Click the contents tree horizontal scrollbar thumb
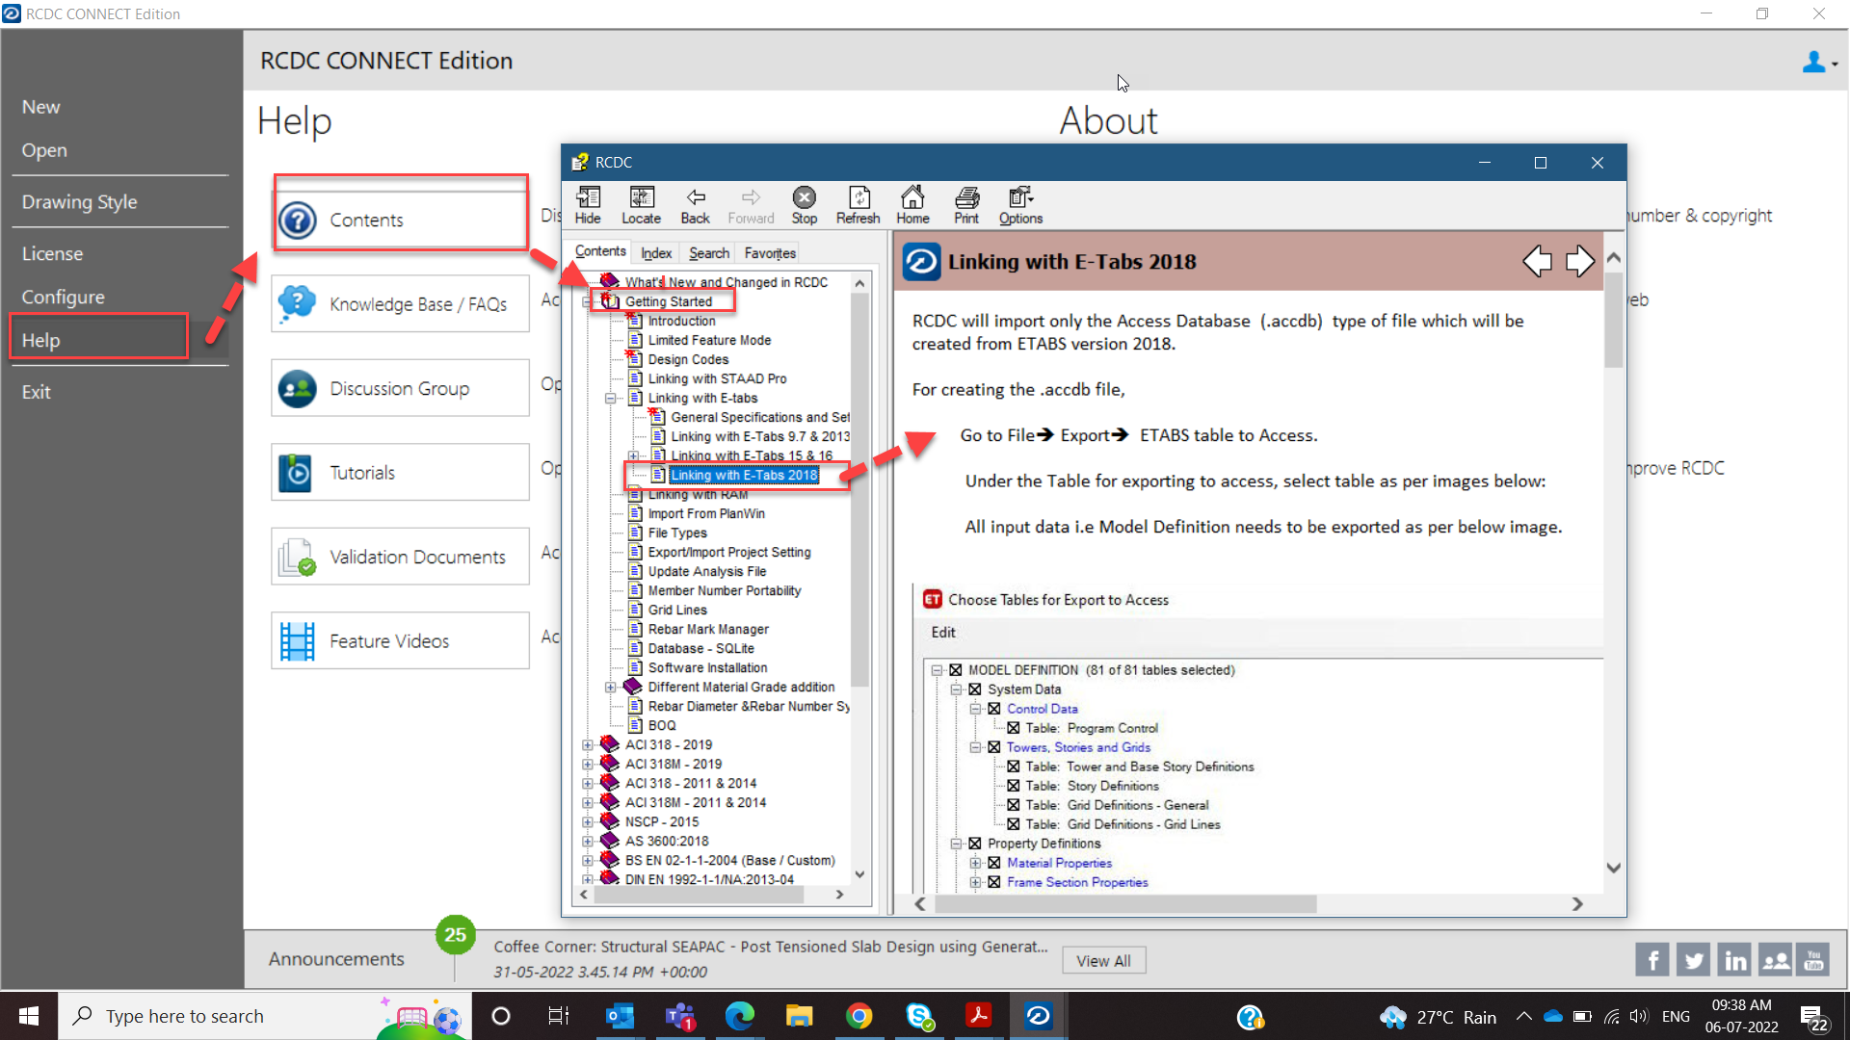 pyautogui.click(x=700, y=895)
